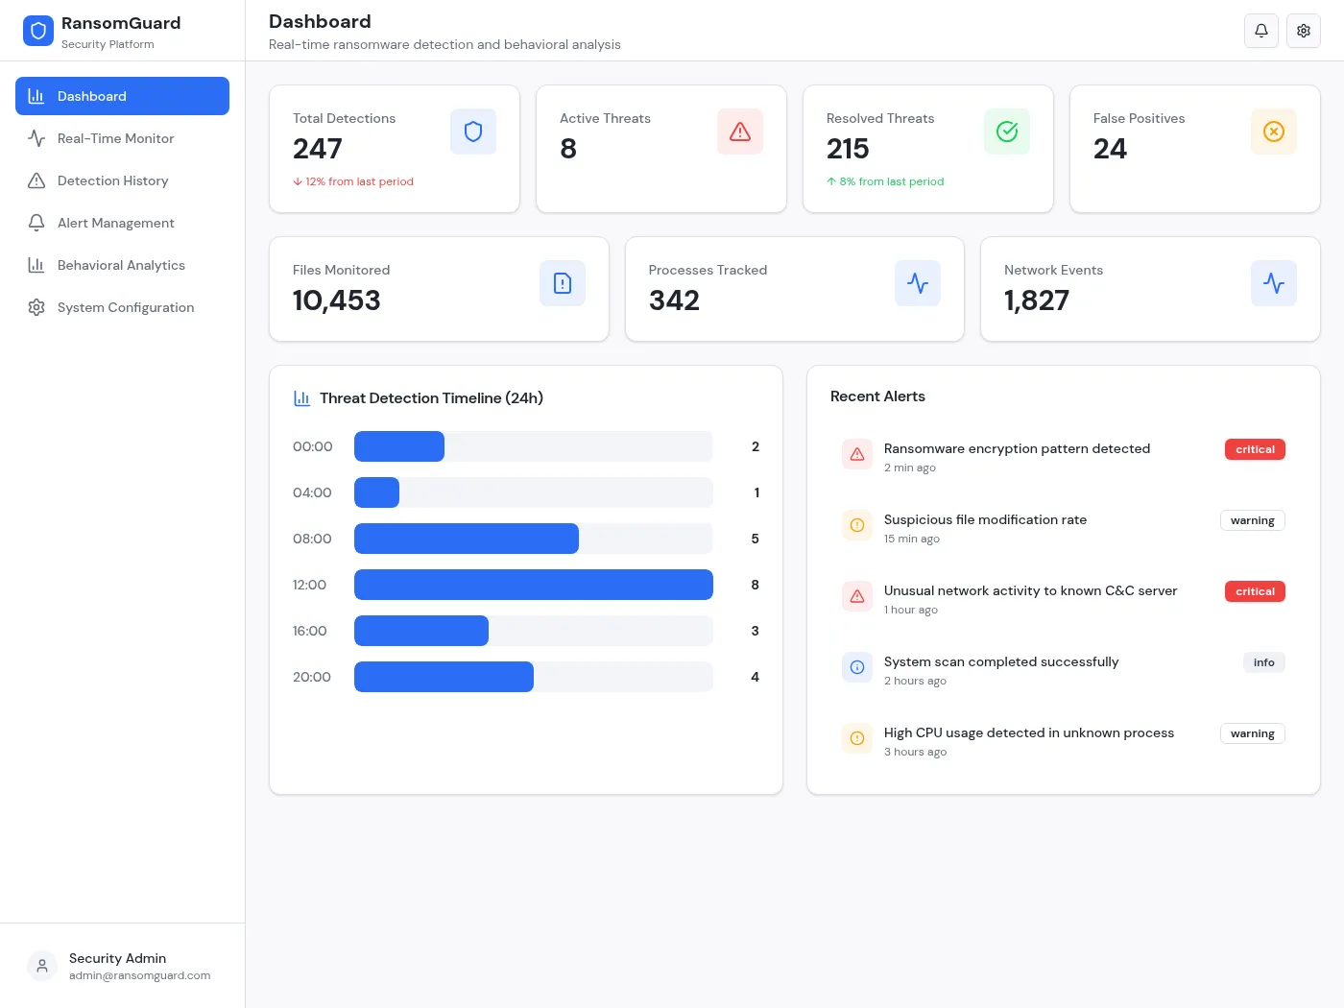Click the 04:00 timeline bar
This screenshot has width=1344, height=1008.
pyautogui.click(x=376, y=492)
